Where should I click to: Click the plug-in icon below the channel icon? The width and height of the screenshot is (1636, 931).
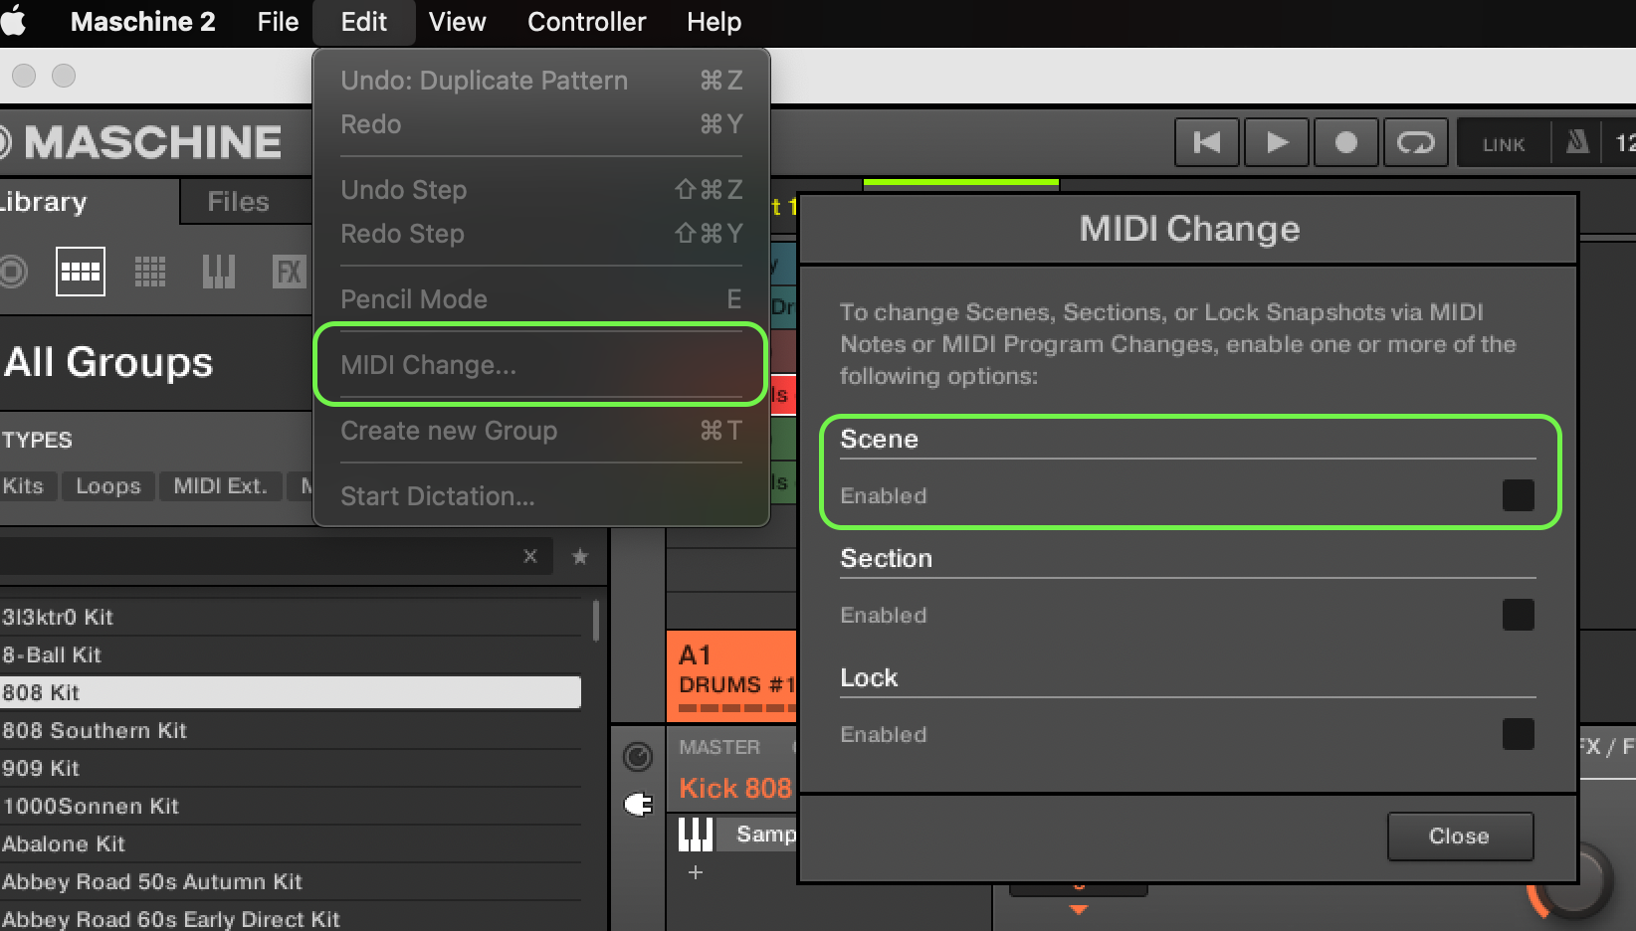tap(638, 804)
